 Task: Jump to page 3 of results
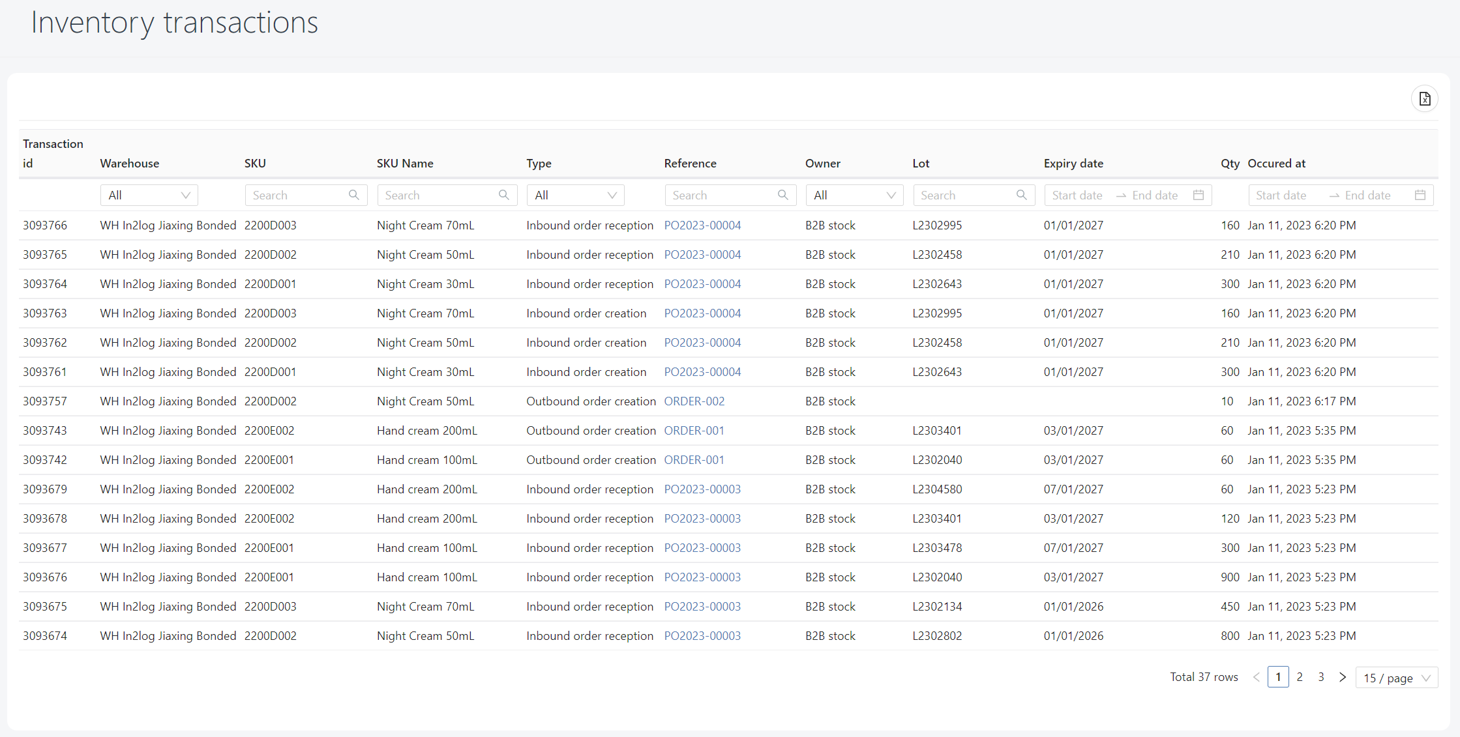1321,677
